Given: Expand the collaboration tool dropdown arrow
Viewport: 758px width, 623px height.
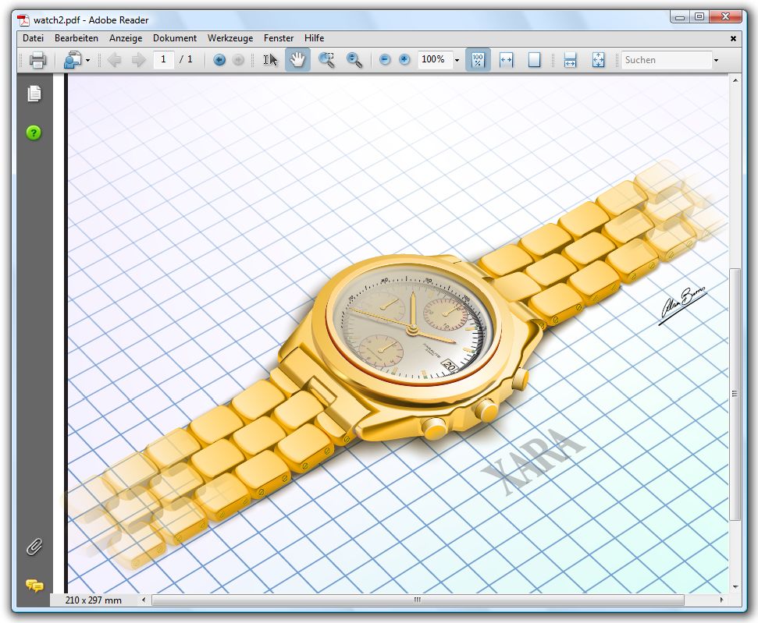Looking at the screenshot, I should point(87,60).
